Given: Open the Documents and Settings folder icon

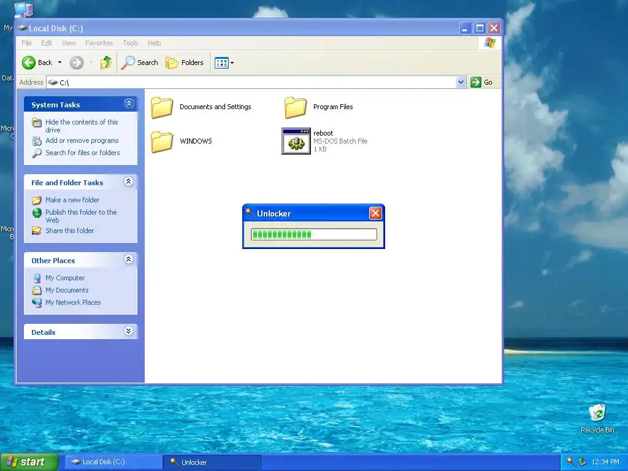Looking at the screenshot, I should pos(162,107).
